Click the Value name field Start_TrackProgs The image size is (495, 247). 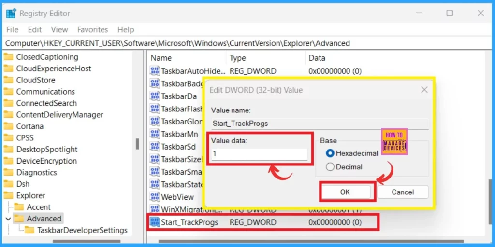click(x=320, y=123)
